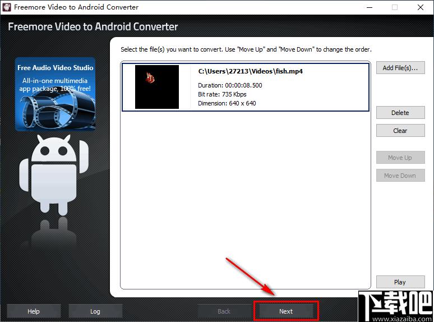
Task: Click the disabled Move Down button
Action: [x=400, y=176]
